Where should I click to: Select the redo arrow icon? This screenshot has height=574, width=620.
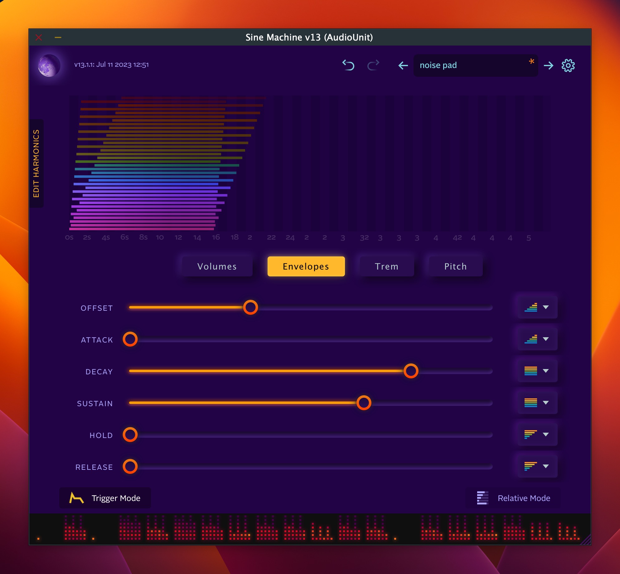pyautogui.click(x=374, y=65)
